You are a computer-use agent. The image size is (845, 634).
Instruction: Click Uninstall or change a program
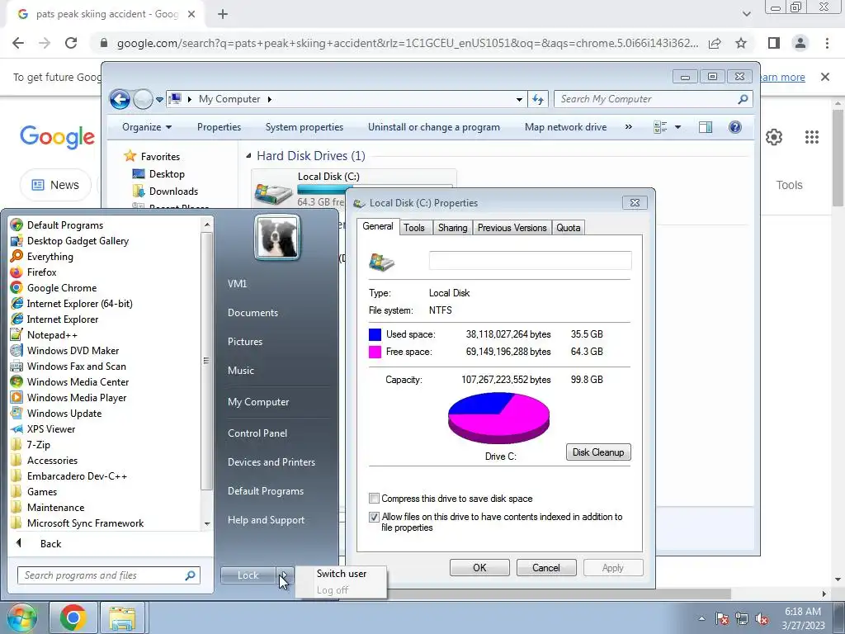434,127
